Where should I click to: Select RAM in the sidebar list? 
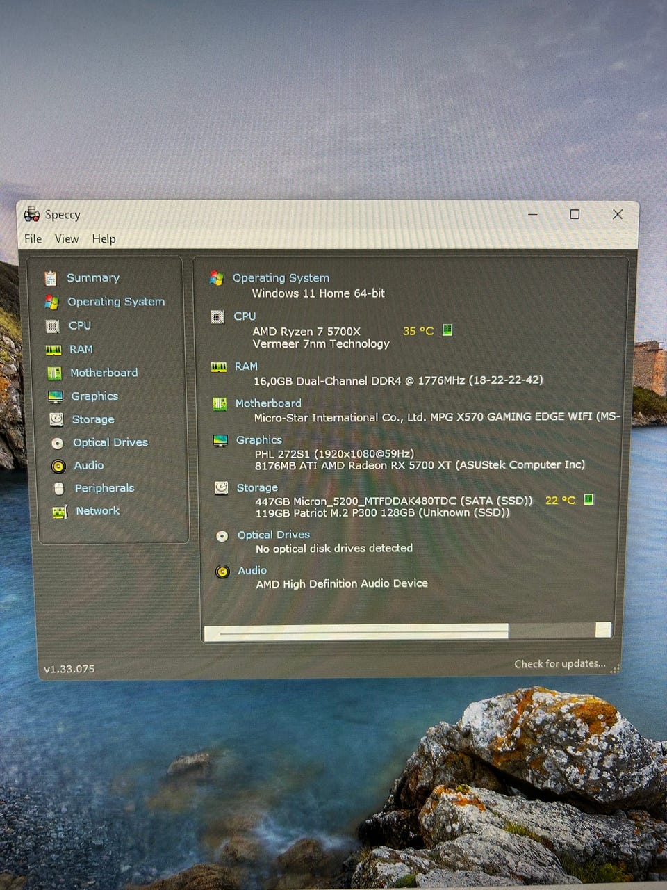click(x=81, y=349)
